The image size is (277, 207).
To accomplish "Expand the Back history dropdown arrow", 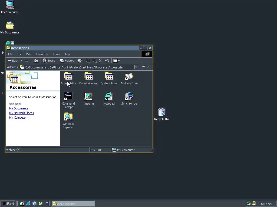I will 21,61.
